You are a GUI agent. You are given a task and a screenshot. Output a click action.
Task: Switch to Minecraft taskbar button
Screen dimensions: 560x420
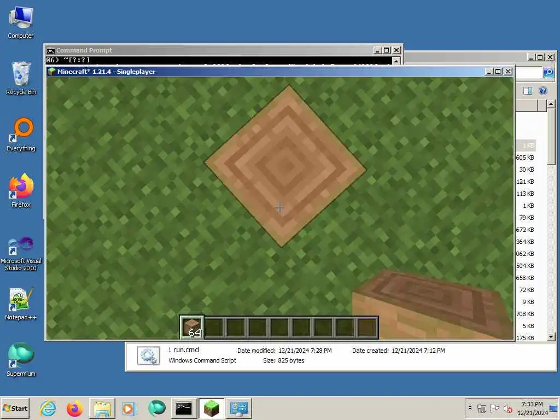212,408
